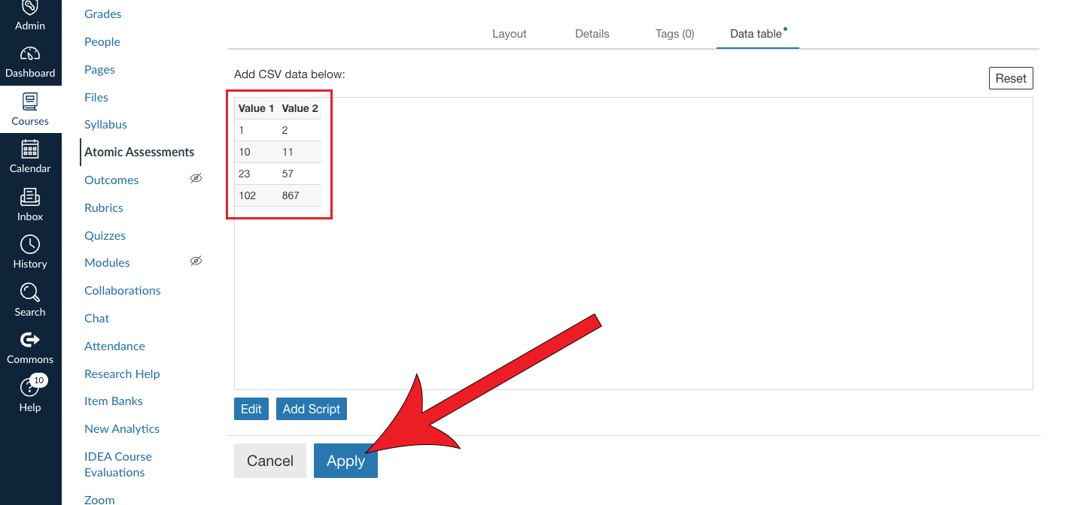
Task: Open the Search tool
Action: 30,299
